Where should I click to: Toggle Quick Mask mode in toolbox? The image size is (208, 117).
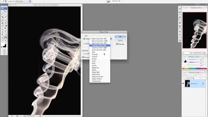[4, 50]
